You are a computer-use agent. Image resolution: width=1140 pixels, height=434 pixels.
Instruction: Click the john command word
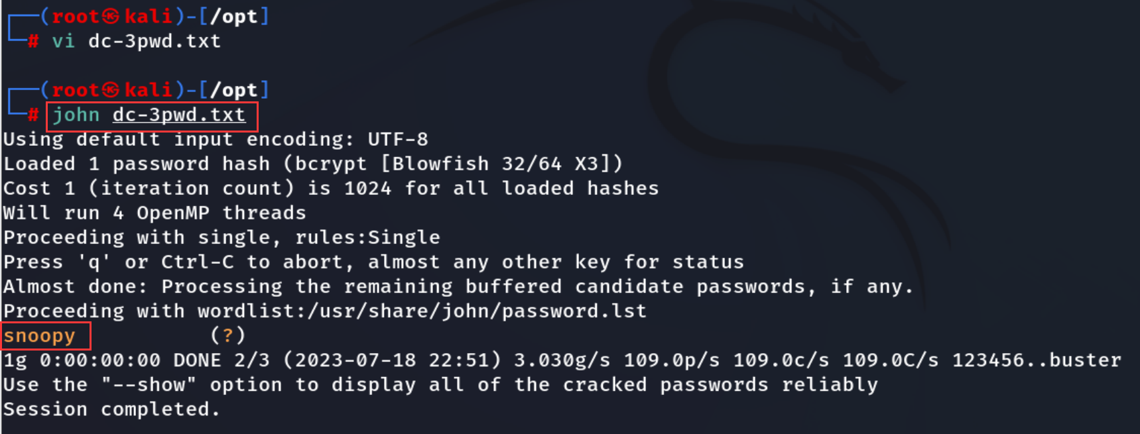(76, 115)
